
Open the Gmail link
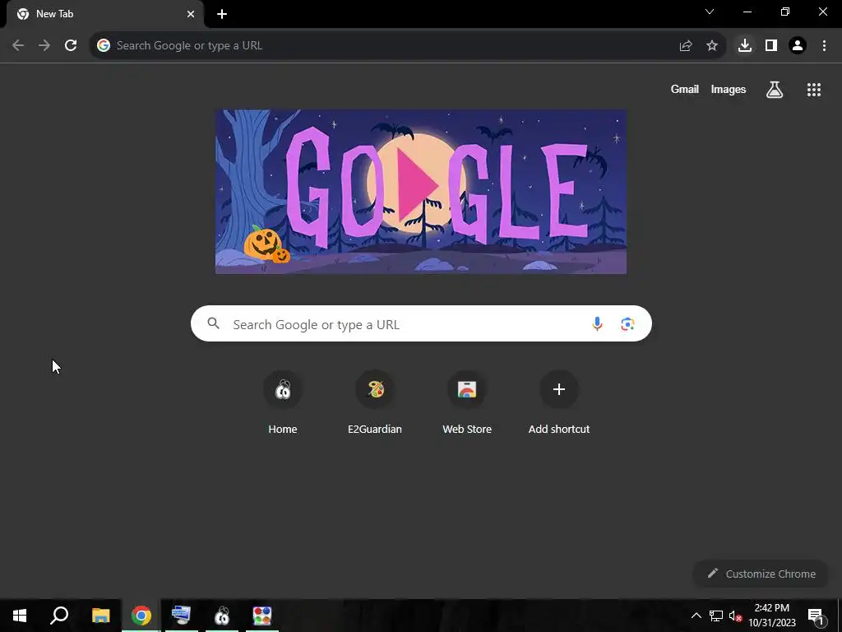click(x=685, y=90)
